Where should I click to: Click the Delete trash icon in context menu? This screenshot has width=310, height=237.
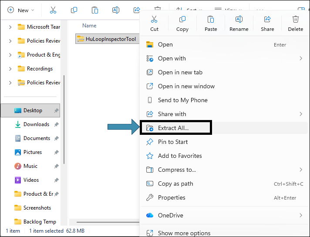click(296, 20)
